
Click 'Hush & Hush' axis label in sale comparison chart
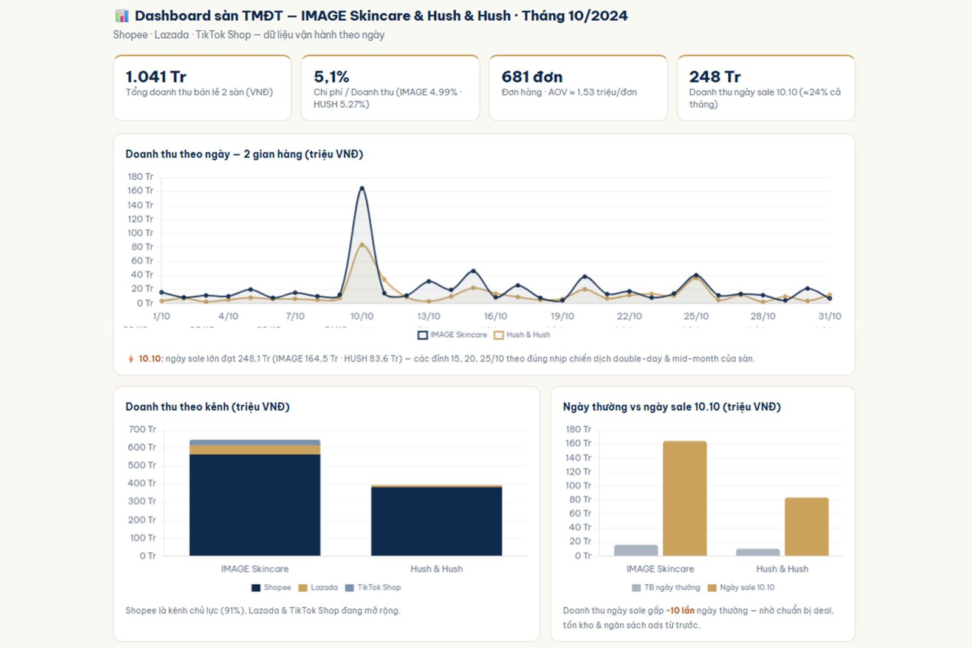pos(782,569)
